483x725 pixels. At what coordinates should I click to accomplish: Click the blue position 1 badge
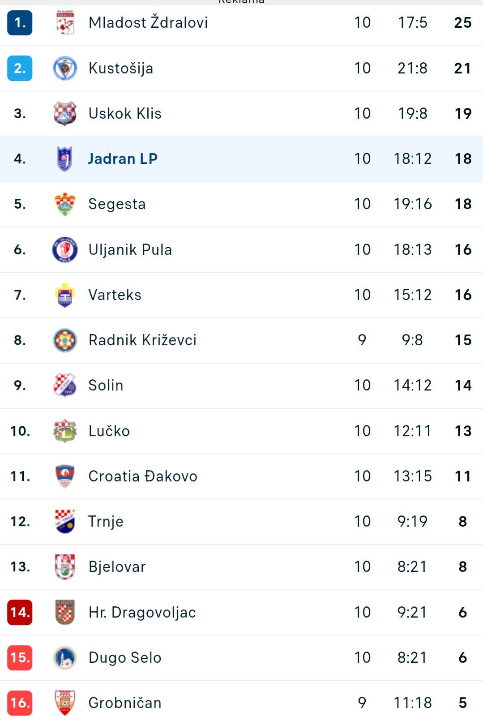[x=20, y=23]
